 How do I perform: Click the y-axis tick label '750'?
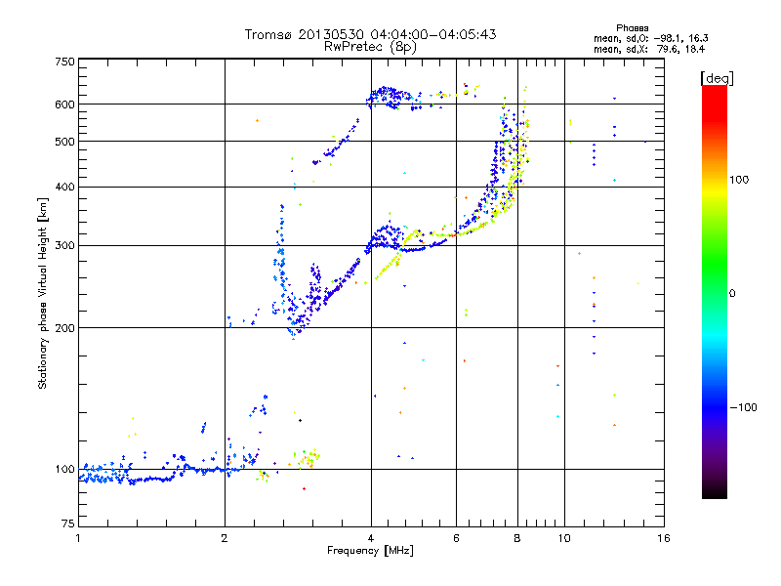tap(64, 62)
